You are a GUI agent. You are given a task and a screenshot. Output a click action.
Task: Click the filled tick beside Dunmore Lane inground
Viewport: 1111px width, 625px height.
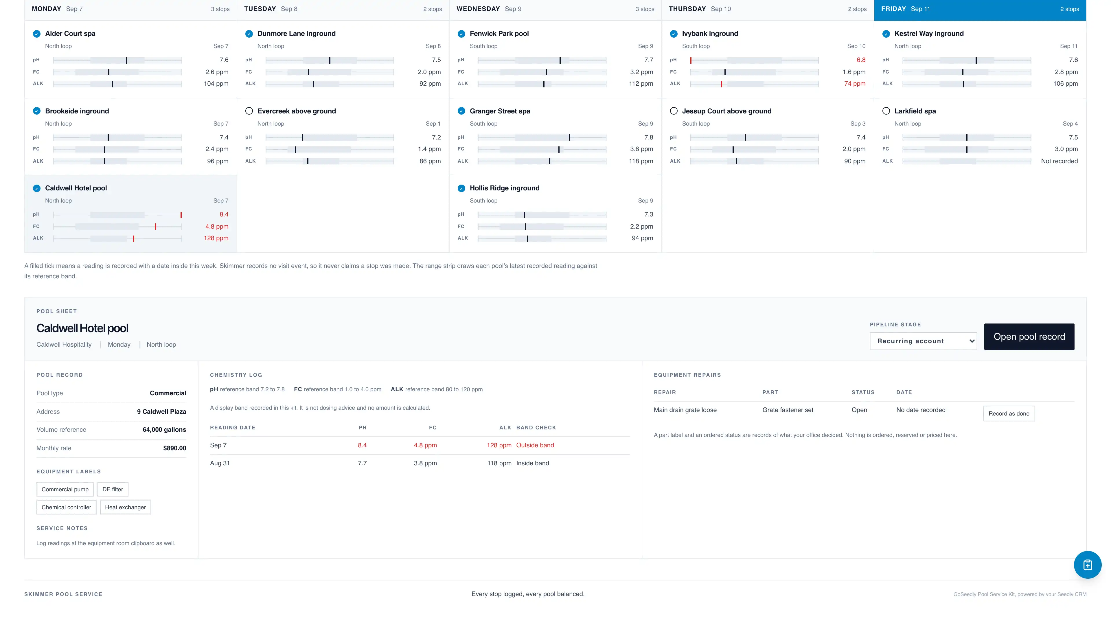click(x=249, y=34)
